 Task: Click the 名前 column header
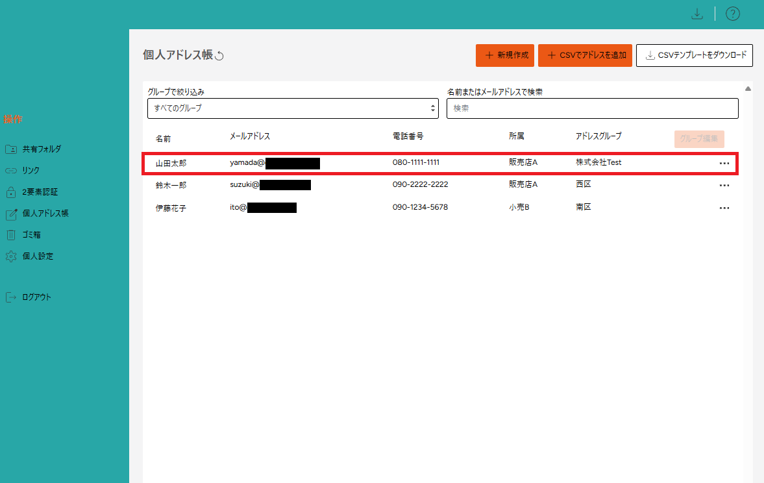coord(163,139)
